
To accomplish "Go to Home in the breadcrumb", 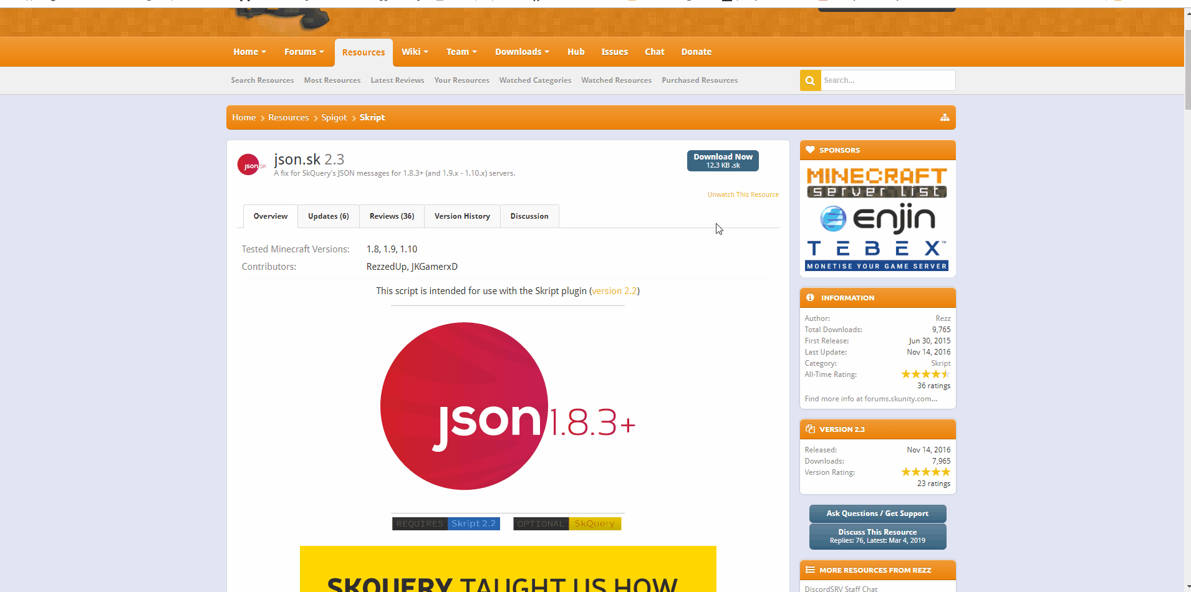I will pyautogui.click(x=244, y=117).
